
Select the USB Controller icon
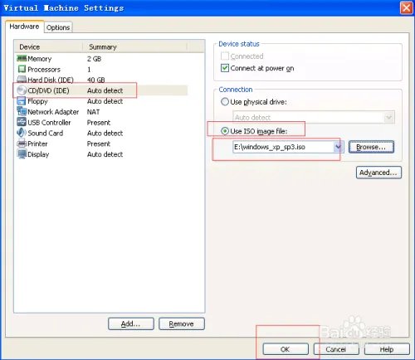pyautogui.click(x=22, y=122)
